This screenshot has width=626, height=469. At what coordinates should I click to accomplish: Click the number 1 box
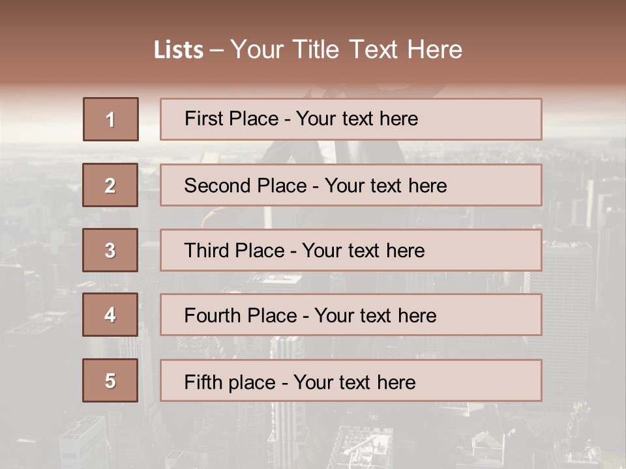(x=110, y=119)
